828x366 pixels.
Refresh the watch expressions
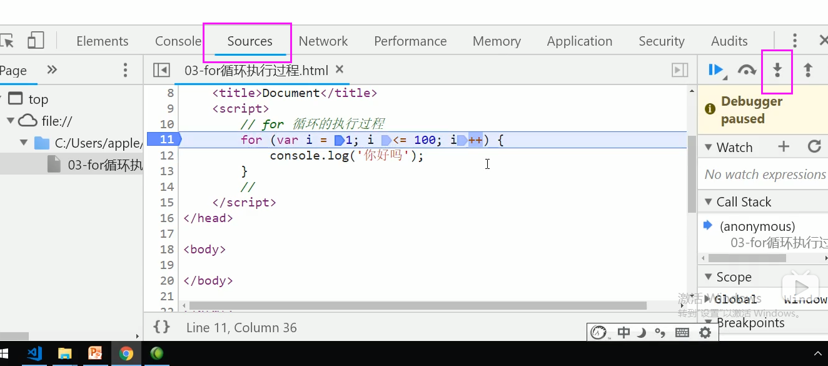pos(814,146)
